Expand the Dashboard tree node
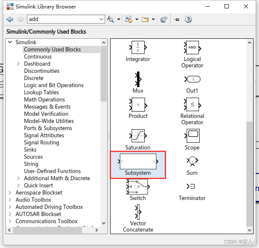The image size is (259, 248). 18,64
